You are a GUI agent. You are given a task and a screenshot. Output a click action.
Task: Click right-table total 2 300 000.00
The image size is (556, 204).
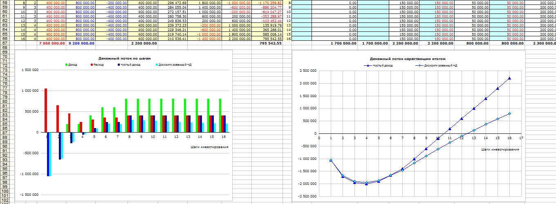(x=540, y=43)
